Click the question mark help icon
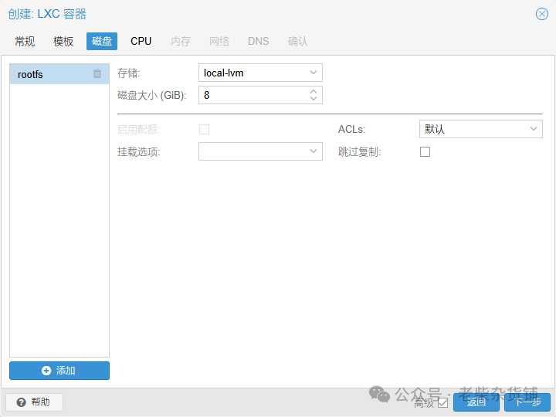556x417 pixels. click(22, 402)
